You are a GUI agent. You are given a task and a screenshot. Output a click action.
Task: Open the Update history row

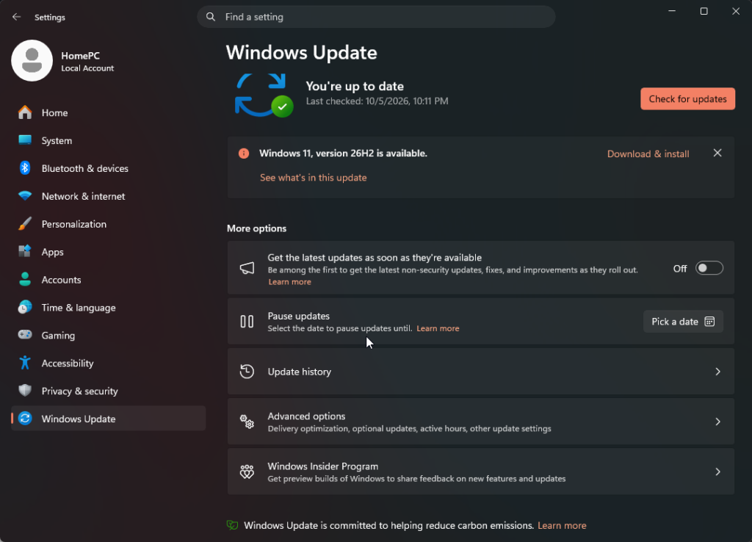[x=480, y=372]
